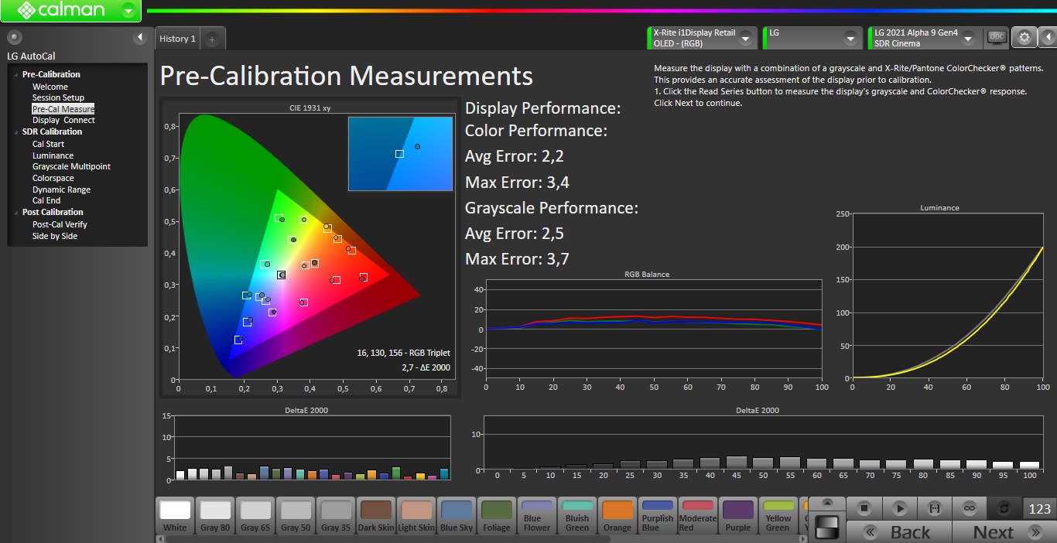1057x543 pixels.
Task: Click the Read Series play button
Action: click(899, 508)
